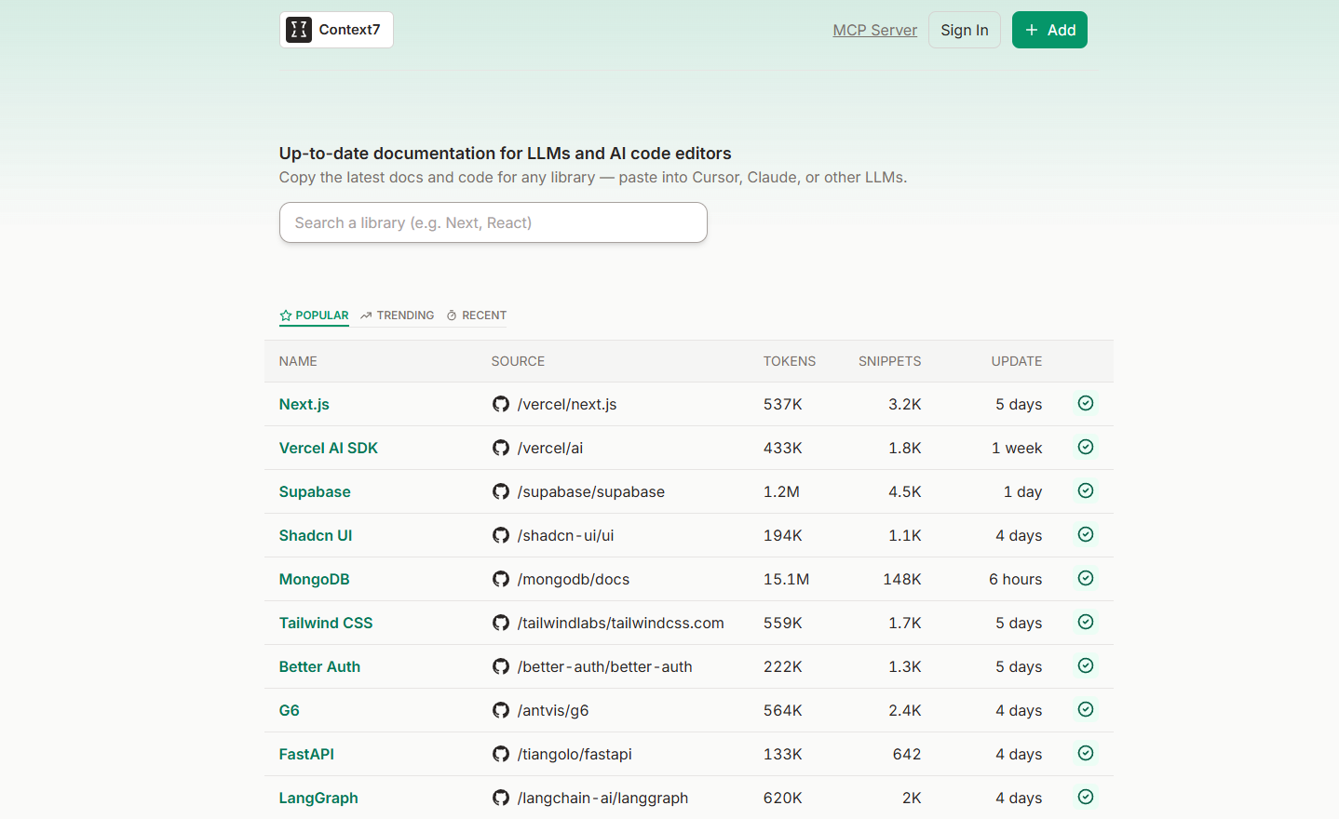The height and width of the screenshot is (819, 1339).
Task: Click the GitHub icon for /shadcn-ui/ui
Action: (501, 535)
